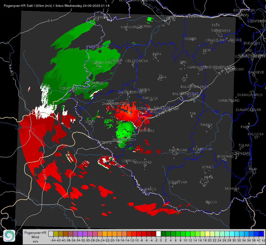The width and height of the screenshot is (266, 245).
Task: Click the KAPUVÁR city label
Action: (x=129, y=27)
